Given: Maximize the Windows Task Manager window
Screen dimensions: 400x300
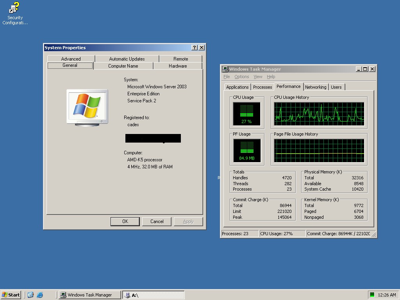Looking at the screenshot, I should click(365, 69).
